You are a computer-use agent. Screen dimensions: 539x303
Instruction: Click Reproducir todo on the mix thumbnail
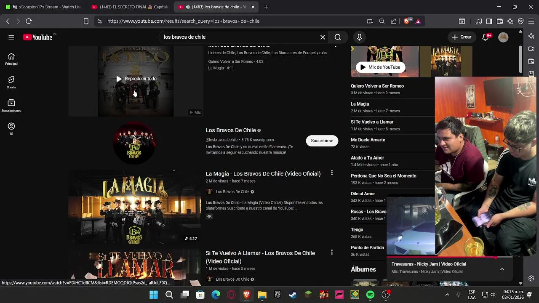(136, 79)
